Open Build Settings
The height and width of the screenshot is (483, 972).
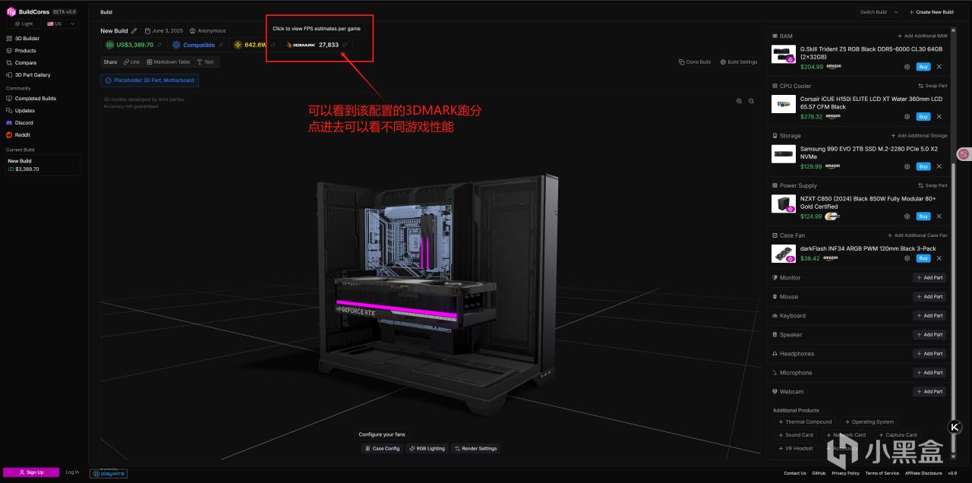738,62
